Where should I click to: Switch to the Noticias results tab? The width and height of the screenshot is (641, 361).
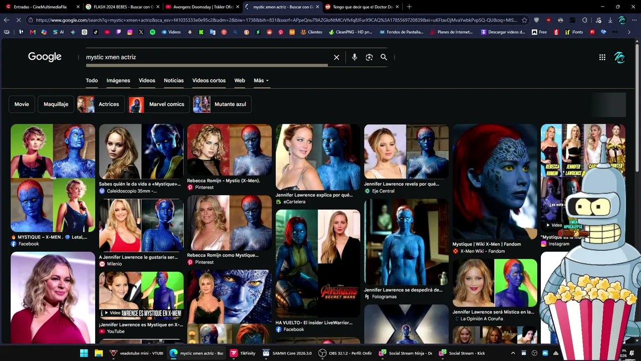click(x=174, y=80)
